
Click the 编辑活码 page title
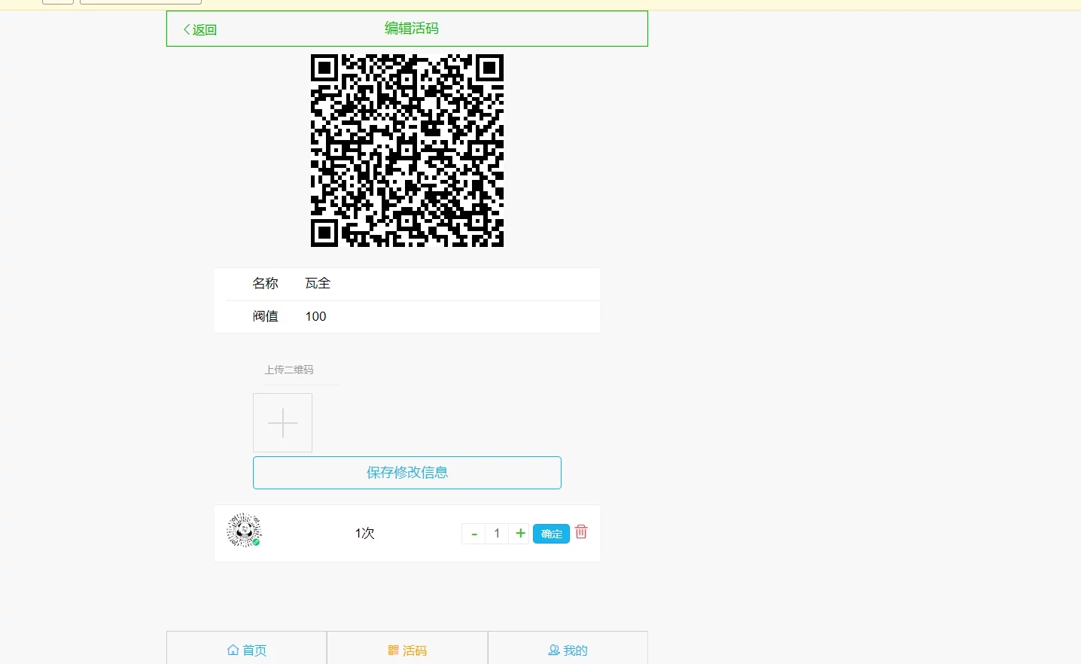click(x=412, y=29)
